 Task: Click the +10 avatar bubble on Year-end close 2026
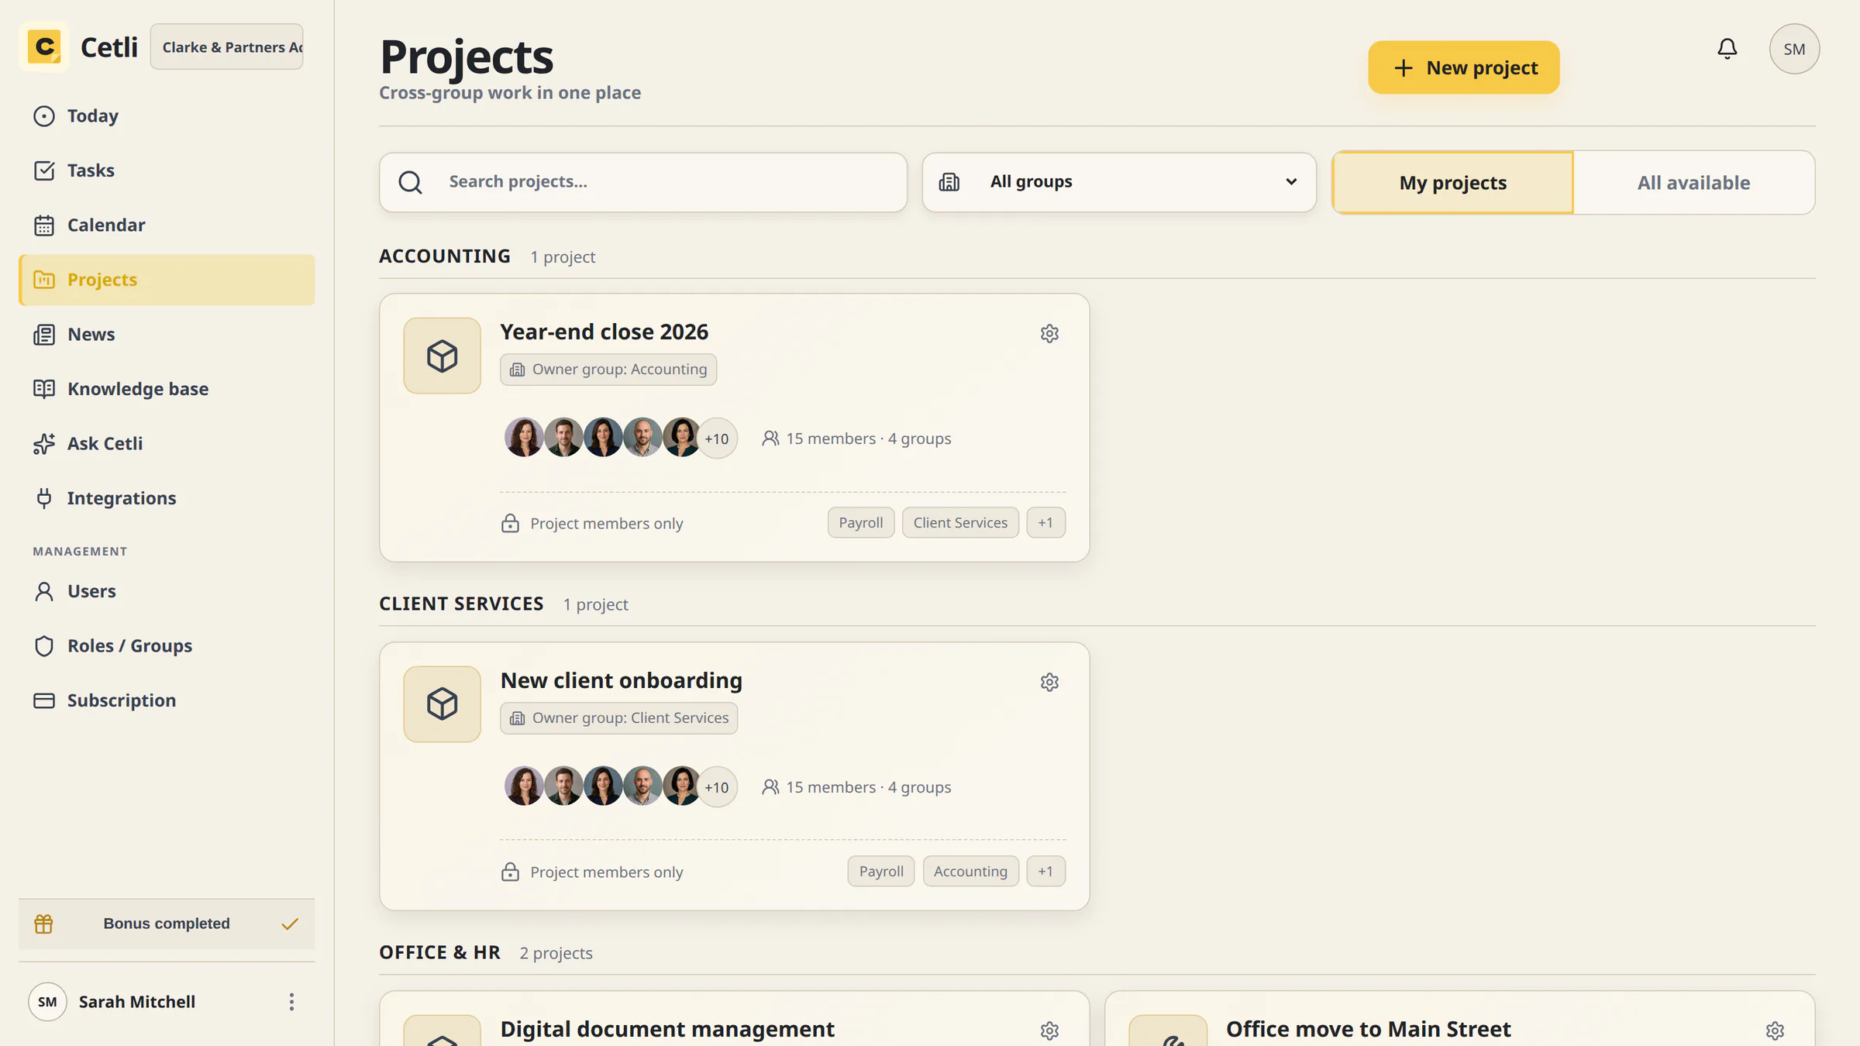[717, 439]
